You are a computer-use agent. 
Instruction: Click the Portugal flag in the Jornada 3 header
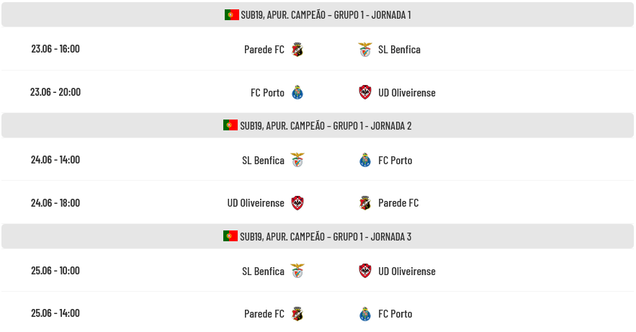tap(230, 236)
